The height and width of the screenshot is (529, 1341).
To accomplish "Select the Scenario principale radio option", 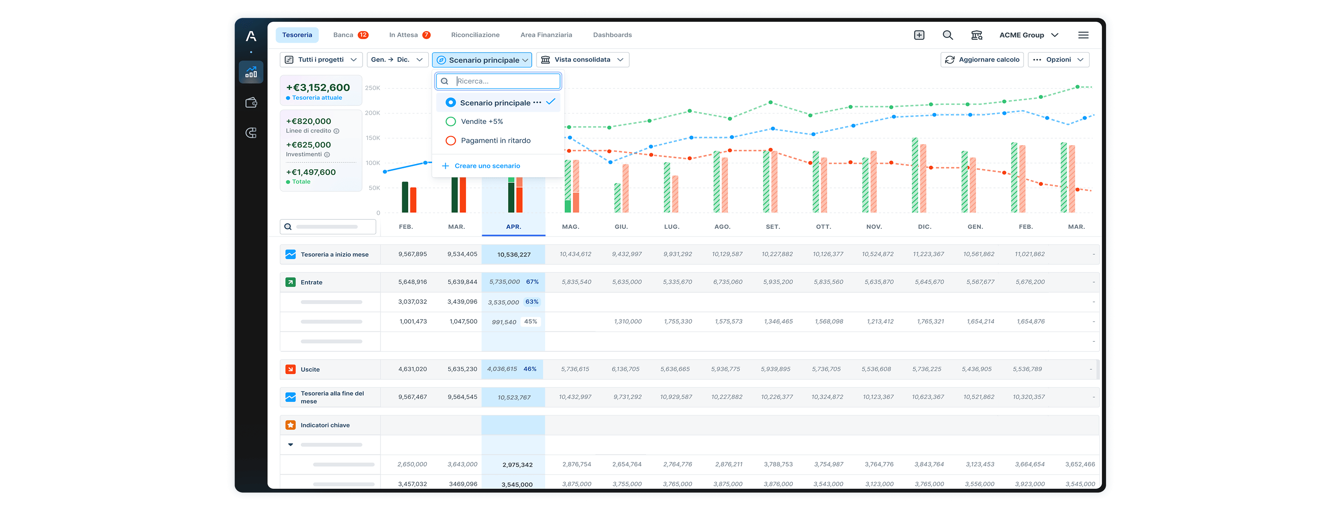I will click(x=451, y=103).
